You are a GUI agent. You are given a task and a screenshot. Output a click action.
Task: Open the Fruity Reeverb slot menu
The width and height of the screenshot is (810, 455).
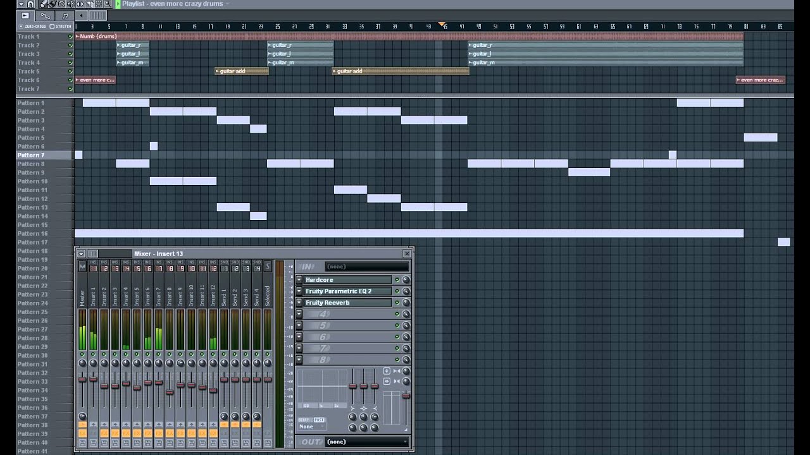tap(299, 303)
